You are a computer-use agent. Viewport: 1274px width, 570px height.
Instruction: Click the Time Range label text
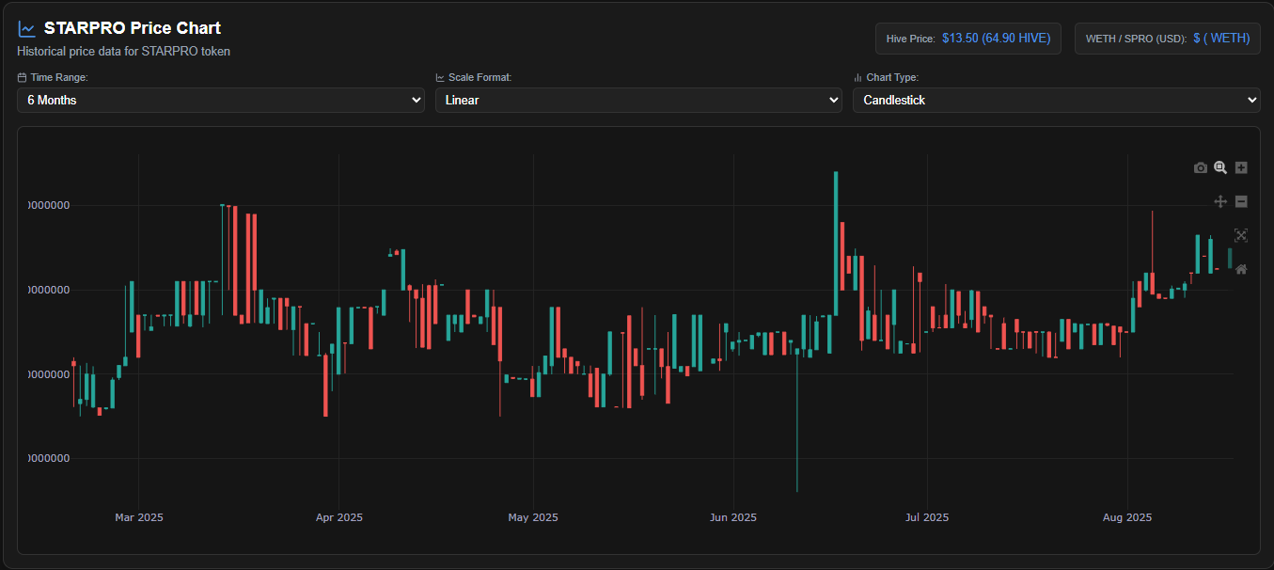59,77
